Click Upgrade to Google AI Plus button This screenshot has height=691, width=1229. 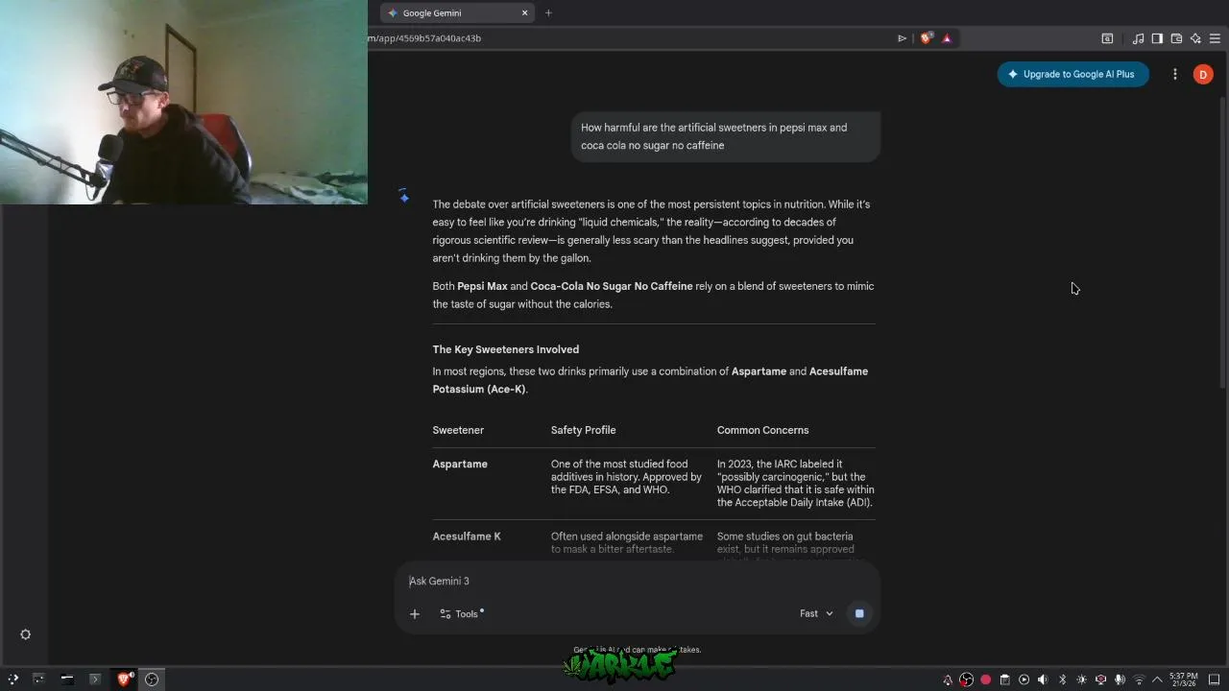[x=1072, y=74]
